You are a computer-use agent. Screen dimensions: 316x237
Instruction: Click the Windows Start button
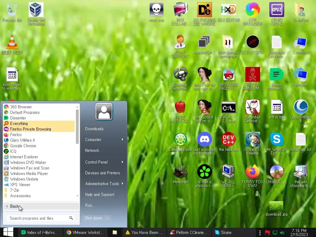click(8, 232)
